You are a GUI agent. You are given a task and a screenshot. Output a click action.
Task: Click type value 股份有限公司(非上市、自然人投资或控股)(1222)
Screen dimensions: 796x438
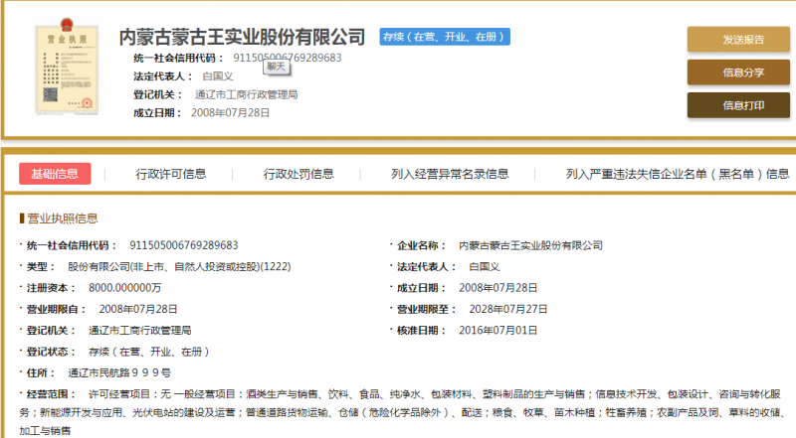click(179, 266)
